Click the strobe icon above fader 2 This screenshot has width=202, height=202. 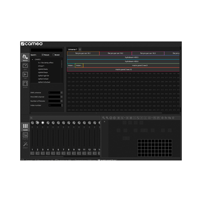[37, 123]
